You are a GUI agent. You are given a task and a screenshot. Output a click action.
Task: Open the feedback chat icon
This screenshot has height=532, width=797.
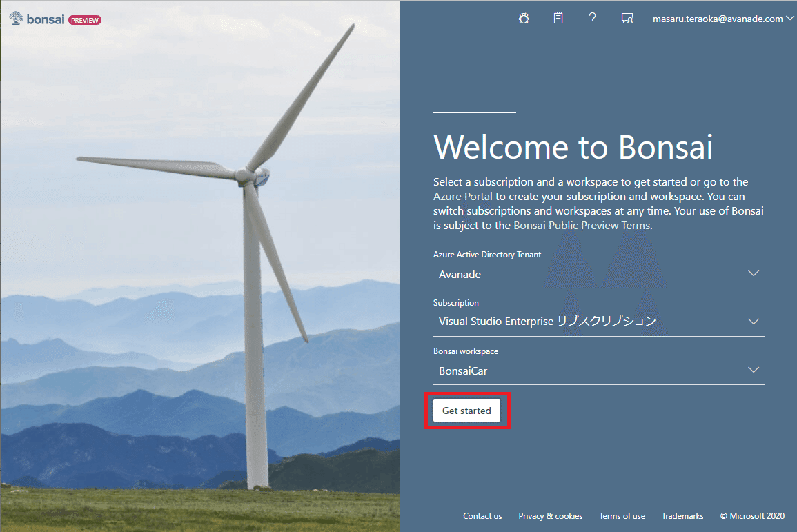pos(627,19)
